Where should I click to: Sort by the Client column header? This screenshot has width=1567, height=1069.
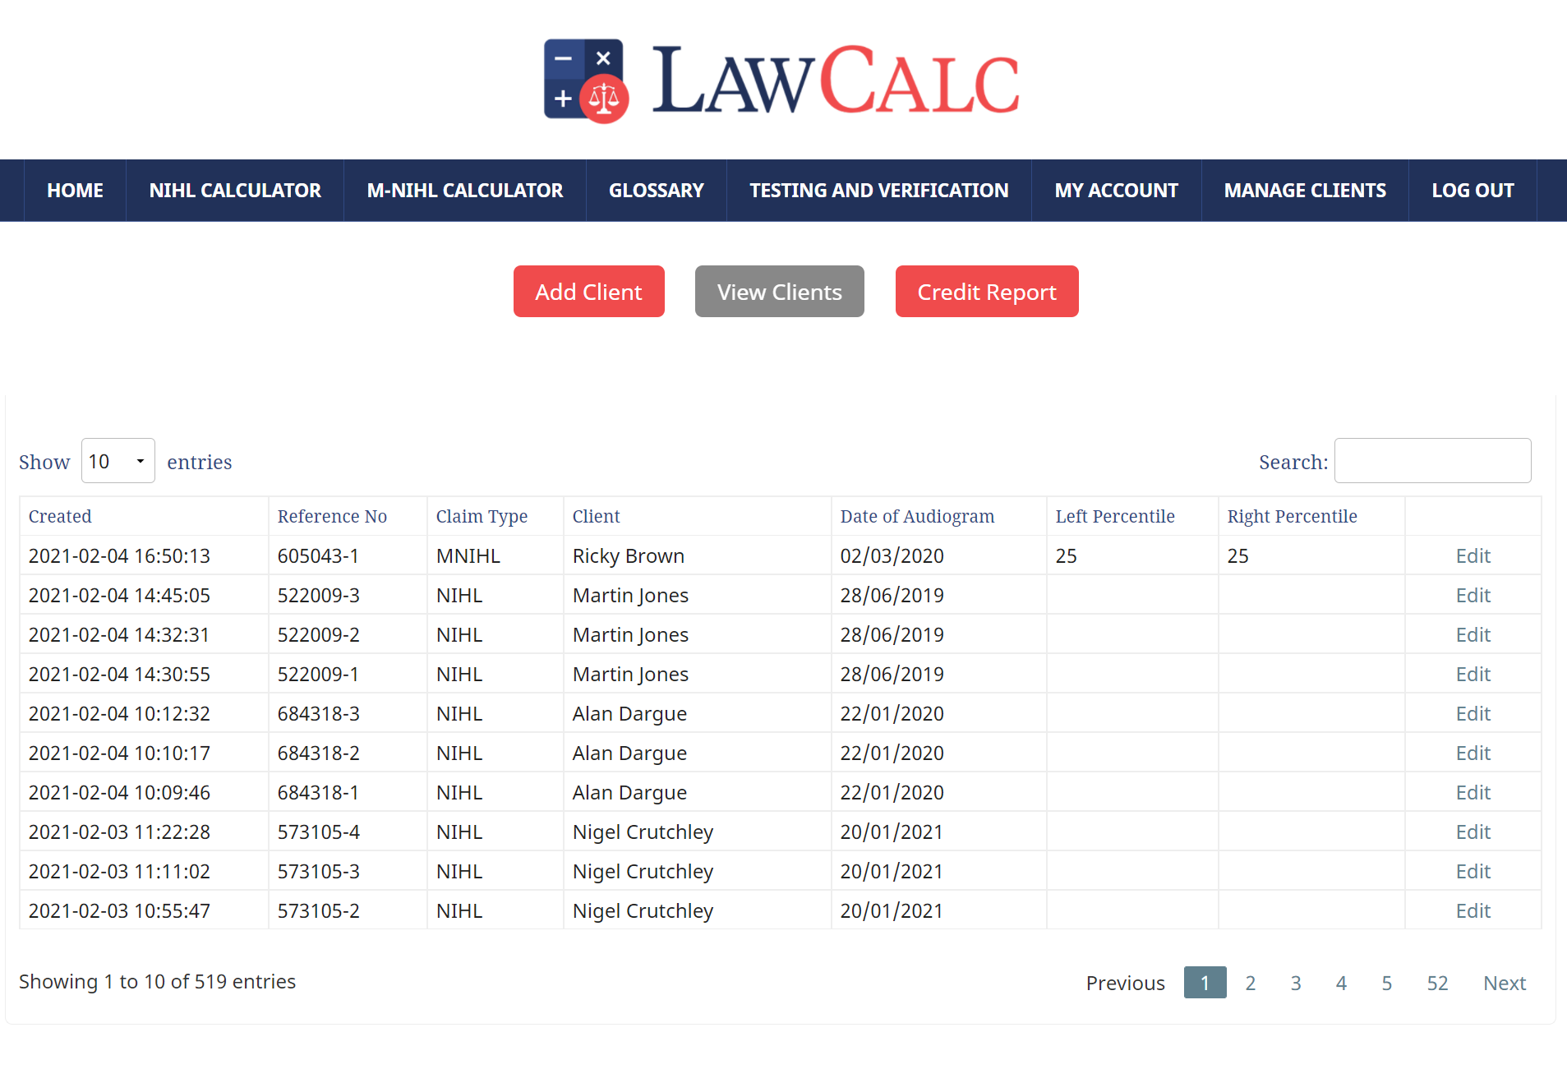point(697,516)
